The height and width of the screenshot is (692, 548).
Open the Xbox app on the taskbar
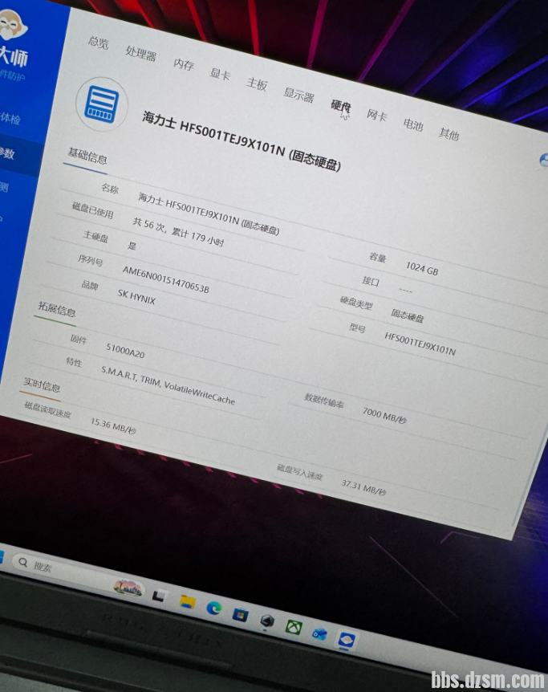pyautogui.click(x=294, y=627)
